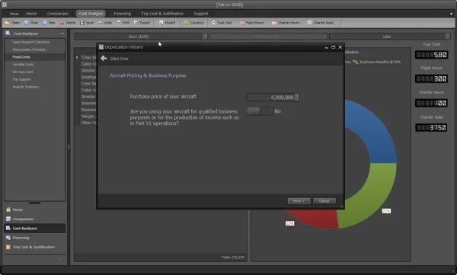Click the Fuel Cost digital counter 580
The height and width of the screenshot is (275, 457).
pos(431,55)
